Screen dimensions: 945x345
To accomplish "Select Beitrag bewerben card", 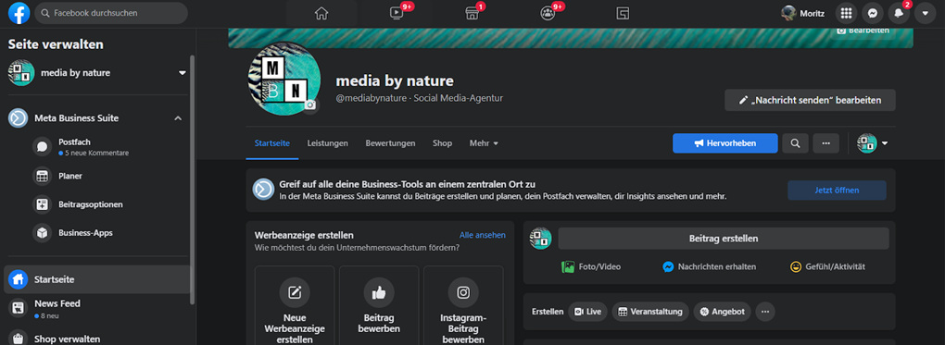I will (379, 305).
